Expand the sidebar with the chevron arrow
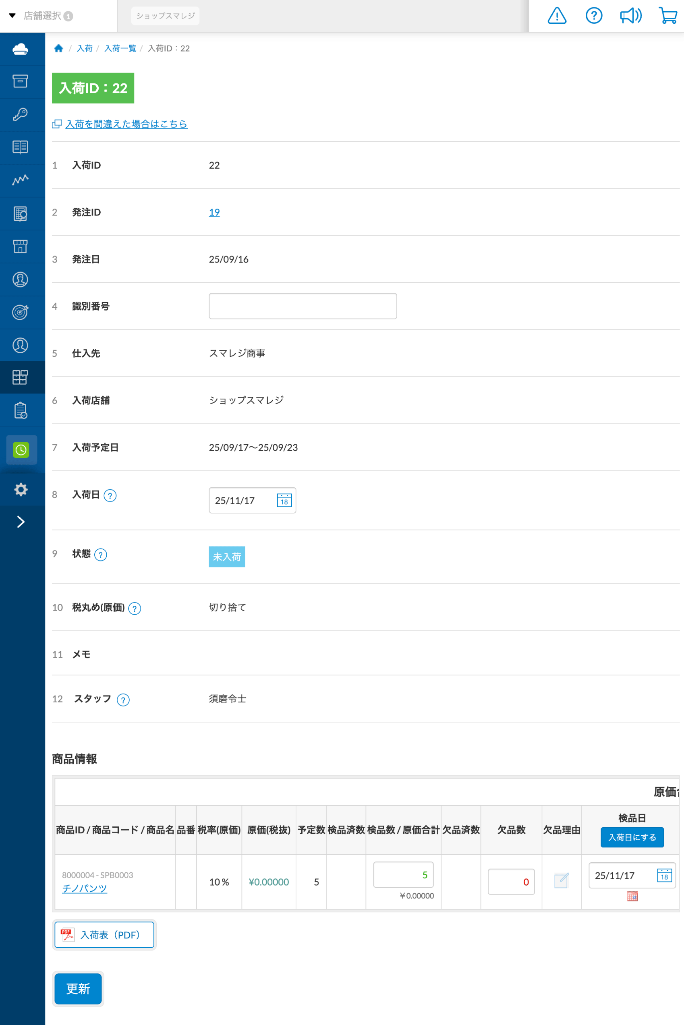 [x=21, y=522]
